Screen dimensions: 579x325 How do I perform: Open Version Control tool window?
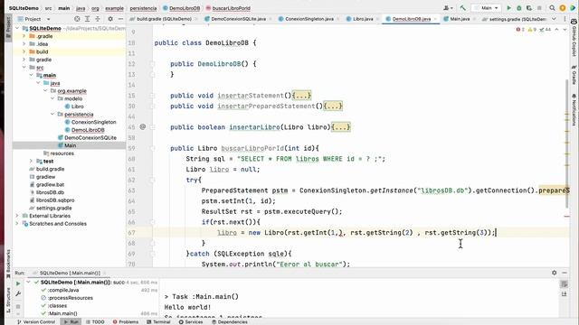[36, 321]
